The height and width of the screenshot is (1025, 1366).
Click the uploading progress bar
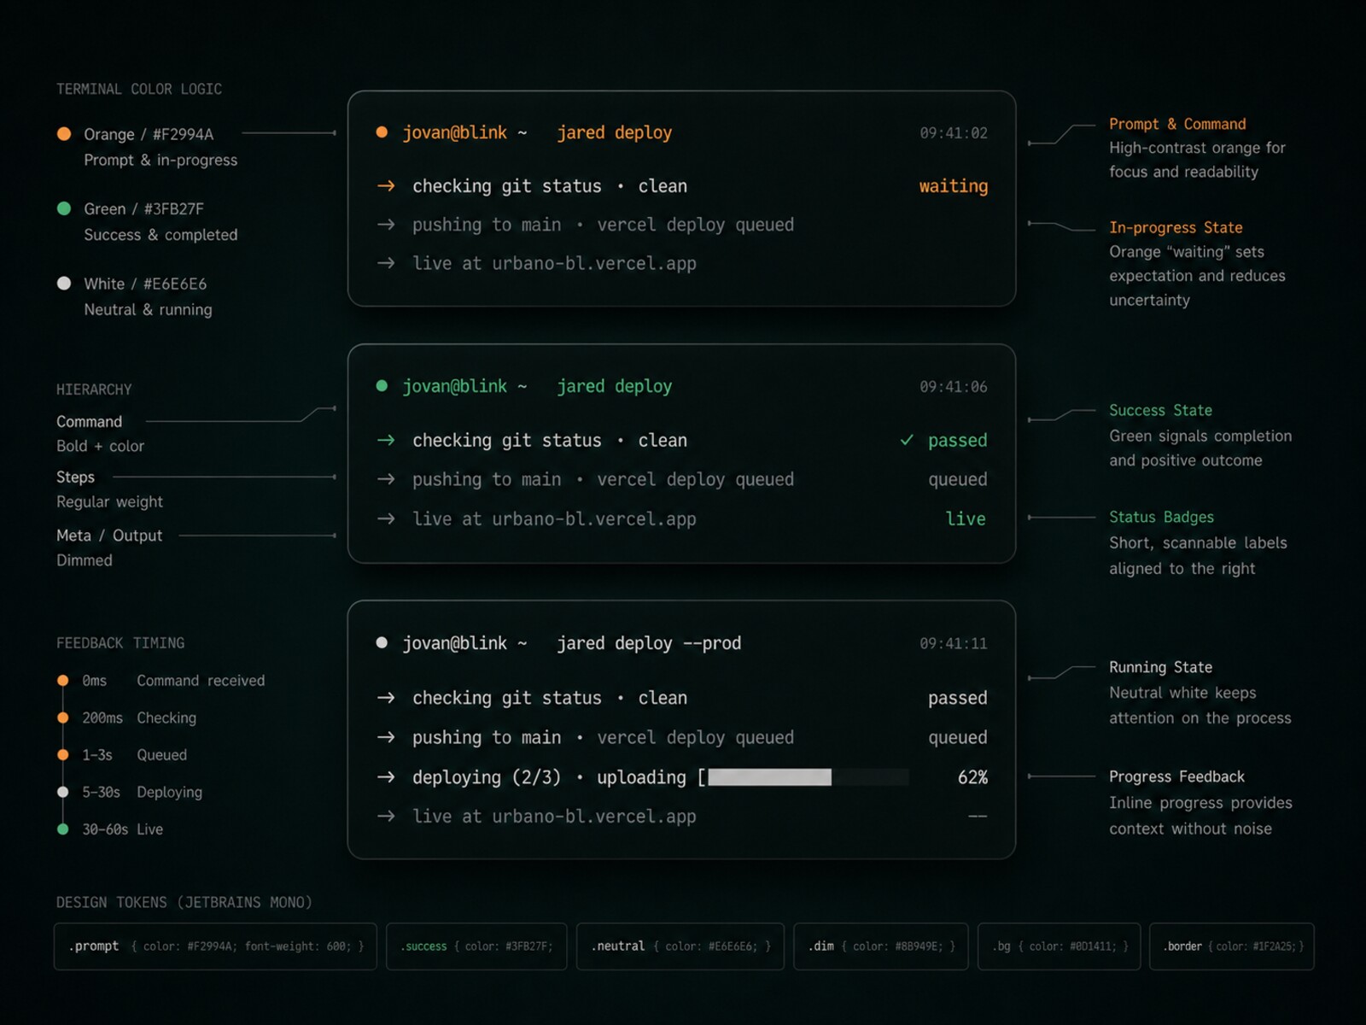pos(809,776)
